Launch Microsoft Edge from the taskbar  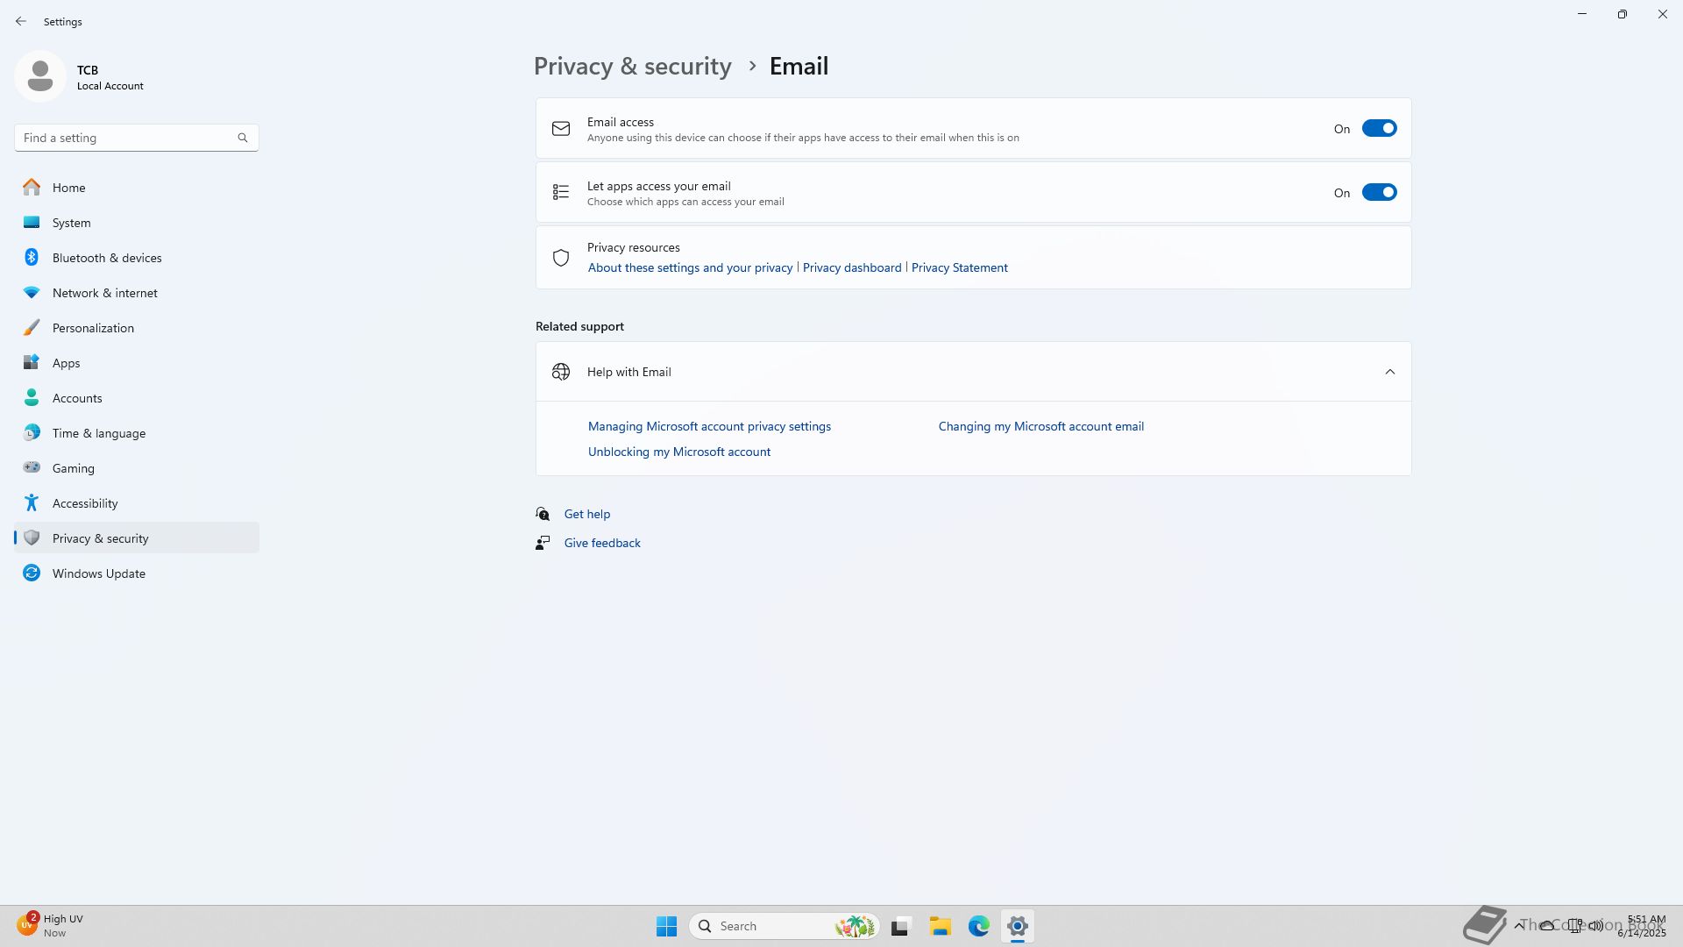(x=978, y=926)
